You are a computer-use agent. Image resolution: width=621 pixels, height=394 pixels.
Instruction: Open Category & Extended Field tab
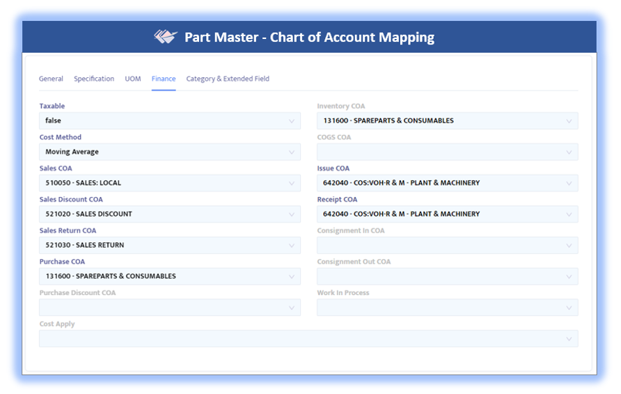[228, 79]
